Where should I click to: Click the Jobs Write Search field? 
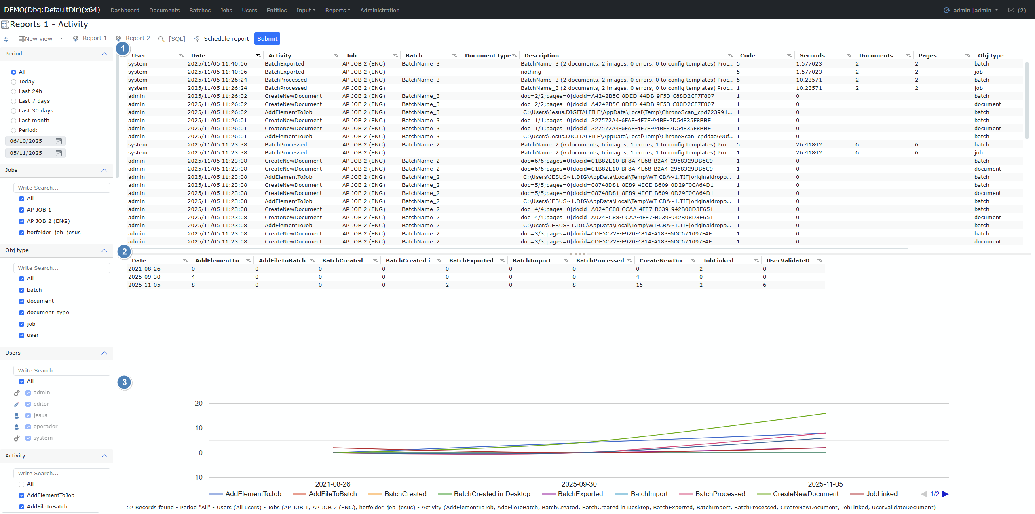pyautogui.click(x=62, y=188)
